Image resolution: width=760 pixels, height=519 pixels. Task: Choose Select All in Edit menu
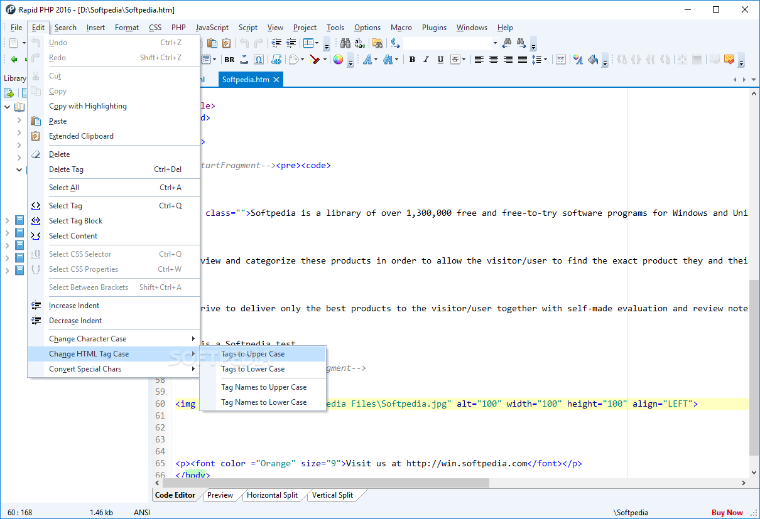114,188
